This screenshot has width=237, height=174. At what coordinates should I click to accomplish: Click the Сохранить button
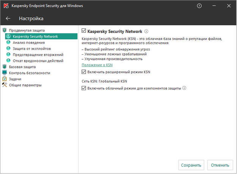pos(191,165)
